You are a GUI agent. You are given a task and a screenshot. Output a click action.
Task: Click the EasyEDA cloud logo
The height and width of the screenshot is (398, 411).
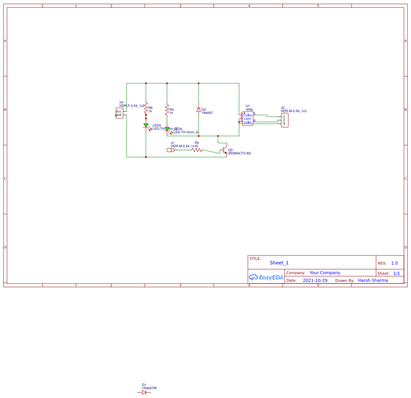click(265, 277)
